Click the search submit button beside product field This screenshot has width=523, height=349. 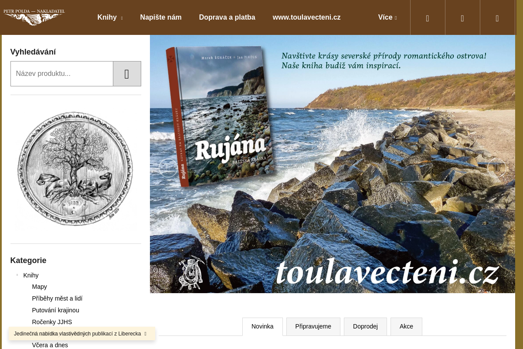tap(127, 74)
